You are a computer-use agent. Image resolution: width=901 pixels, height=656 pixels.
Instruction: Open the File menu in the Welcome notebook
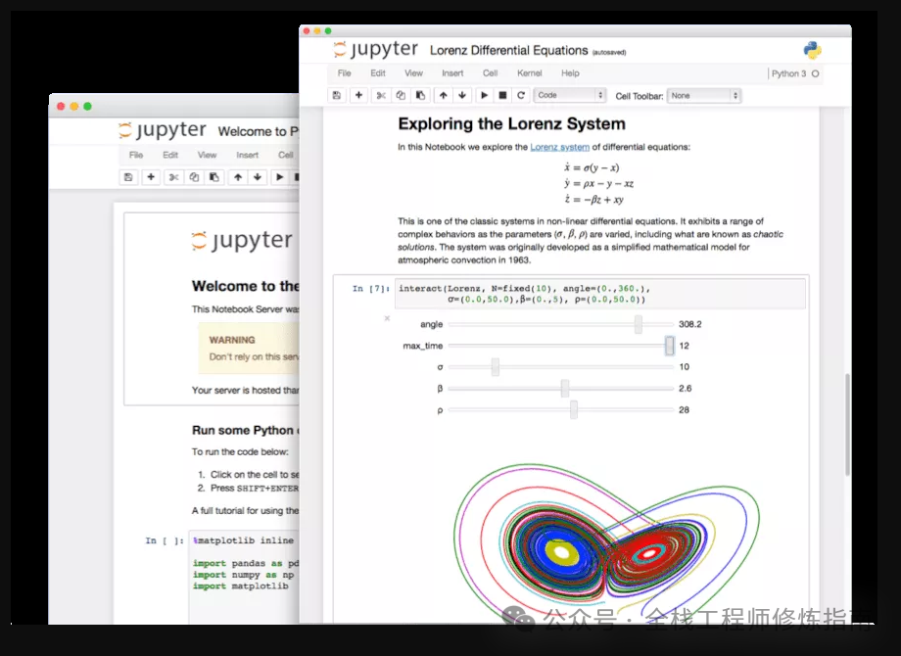pyautogui.click(x=136, y=155)
